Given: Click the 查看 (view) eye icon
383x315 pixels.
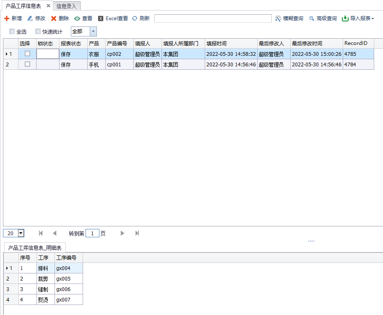Looking at the screenshot, I should (x=77, y=18).
